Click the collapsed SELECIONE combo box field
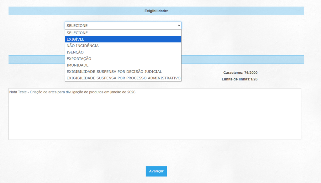 point(119,26)
